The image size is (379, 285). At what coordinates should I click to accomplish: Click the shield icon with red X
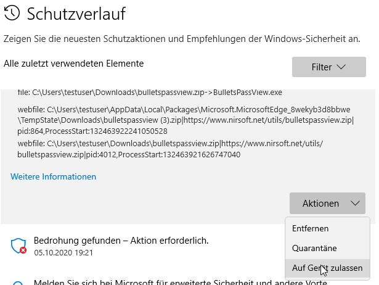[18, 246]
